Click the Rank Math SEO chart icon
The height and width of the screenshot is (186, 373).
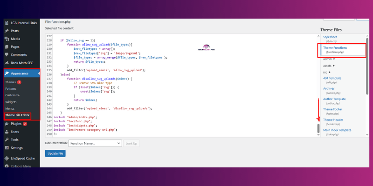[x=7, y=63]
